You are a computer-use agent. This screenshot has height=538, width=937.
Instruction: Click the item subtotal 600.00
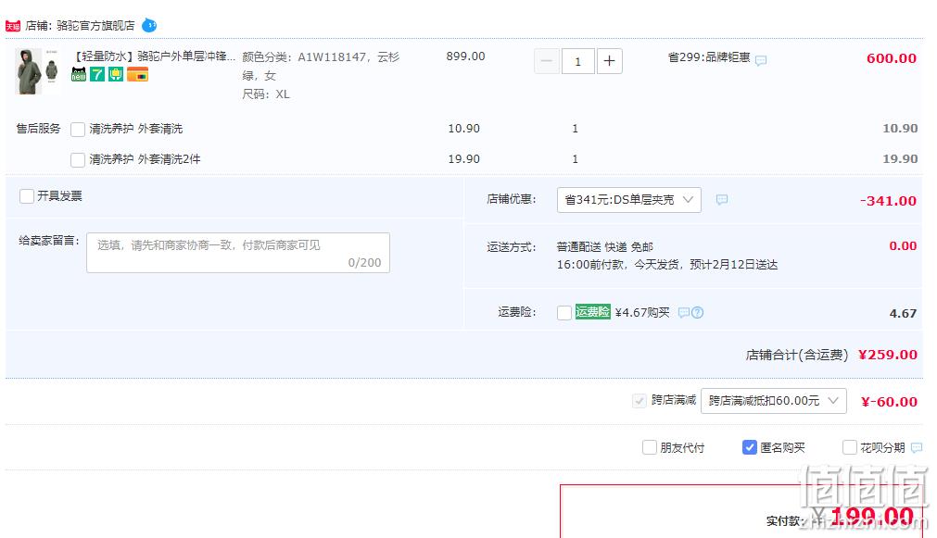click(x=891, y=58)
